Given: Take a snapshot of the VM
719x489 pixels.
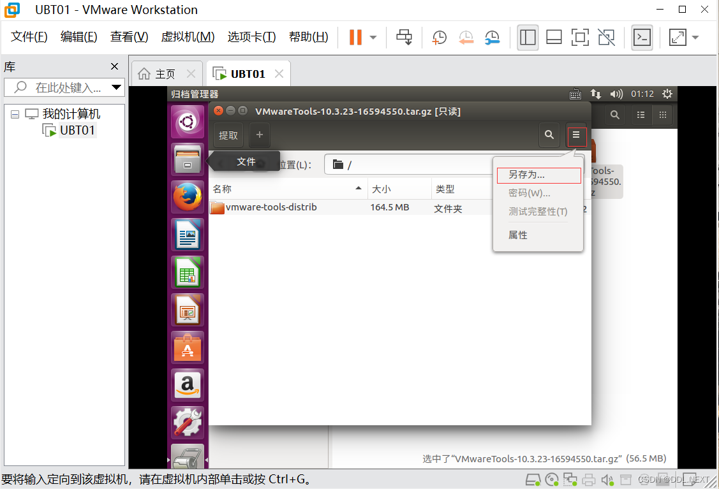Looking at the screenshot, I should click(x=440, y=38).
